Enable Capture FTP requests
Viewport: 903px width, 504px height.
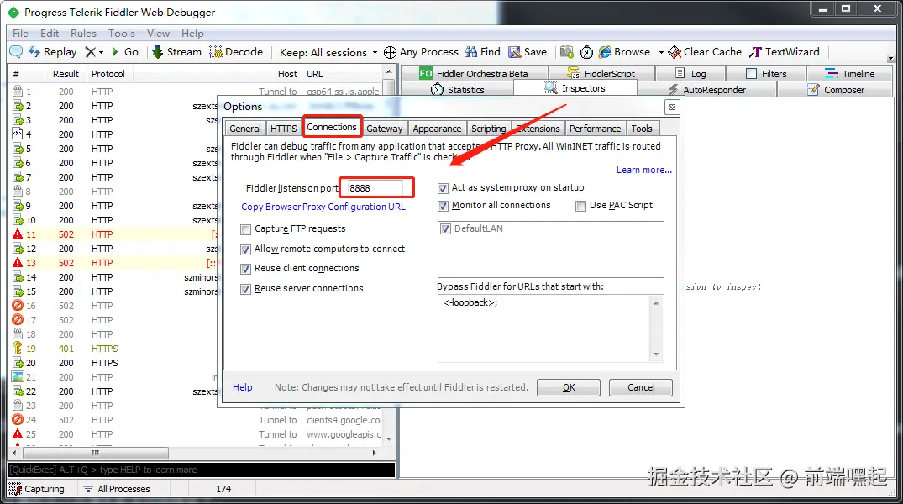(x=246, y=229)
